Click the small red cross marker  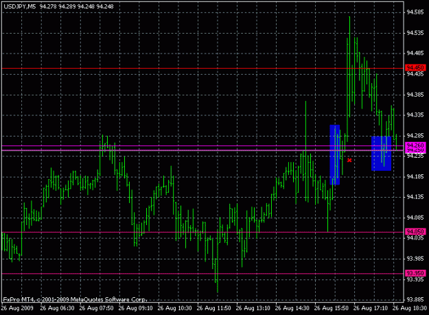coord(349,160)
